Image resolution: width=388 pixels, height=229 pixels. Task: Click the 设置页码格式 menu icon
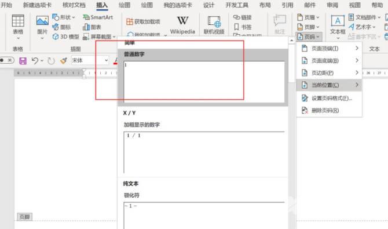(x=305, y=98)
